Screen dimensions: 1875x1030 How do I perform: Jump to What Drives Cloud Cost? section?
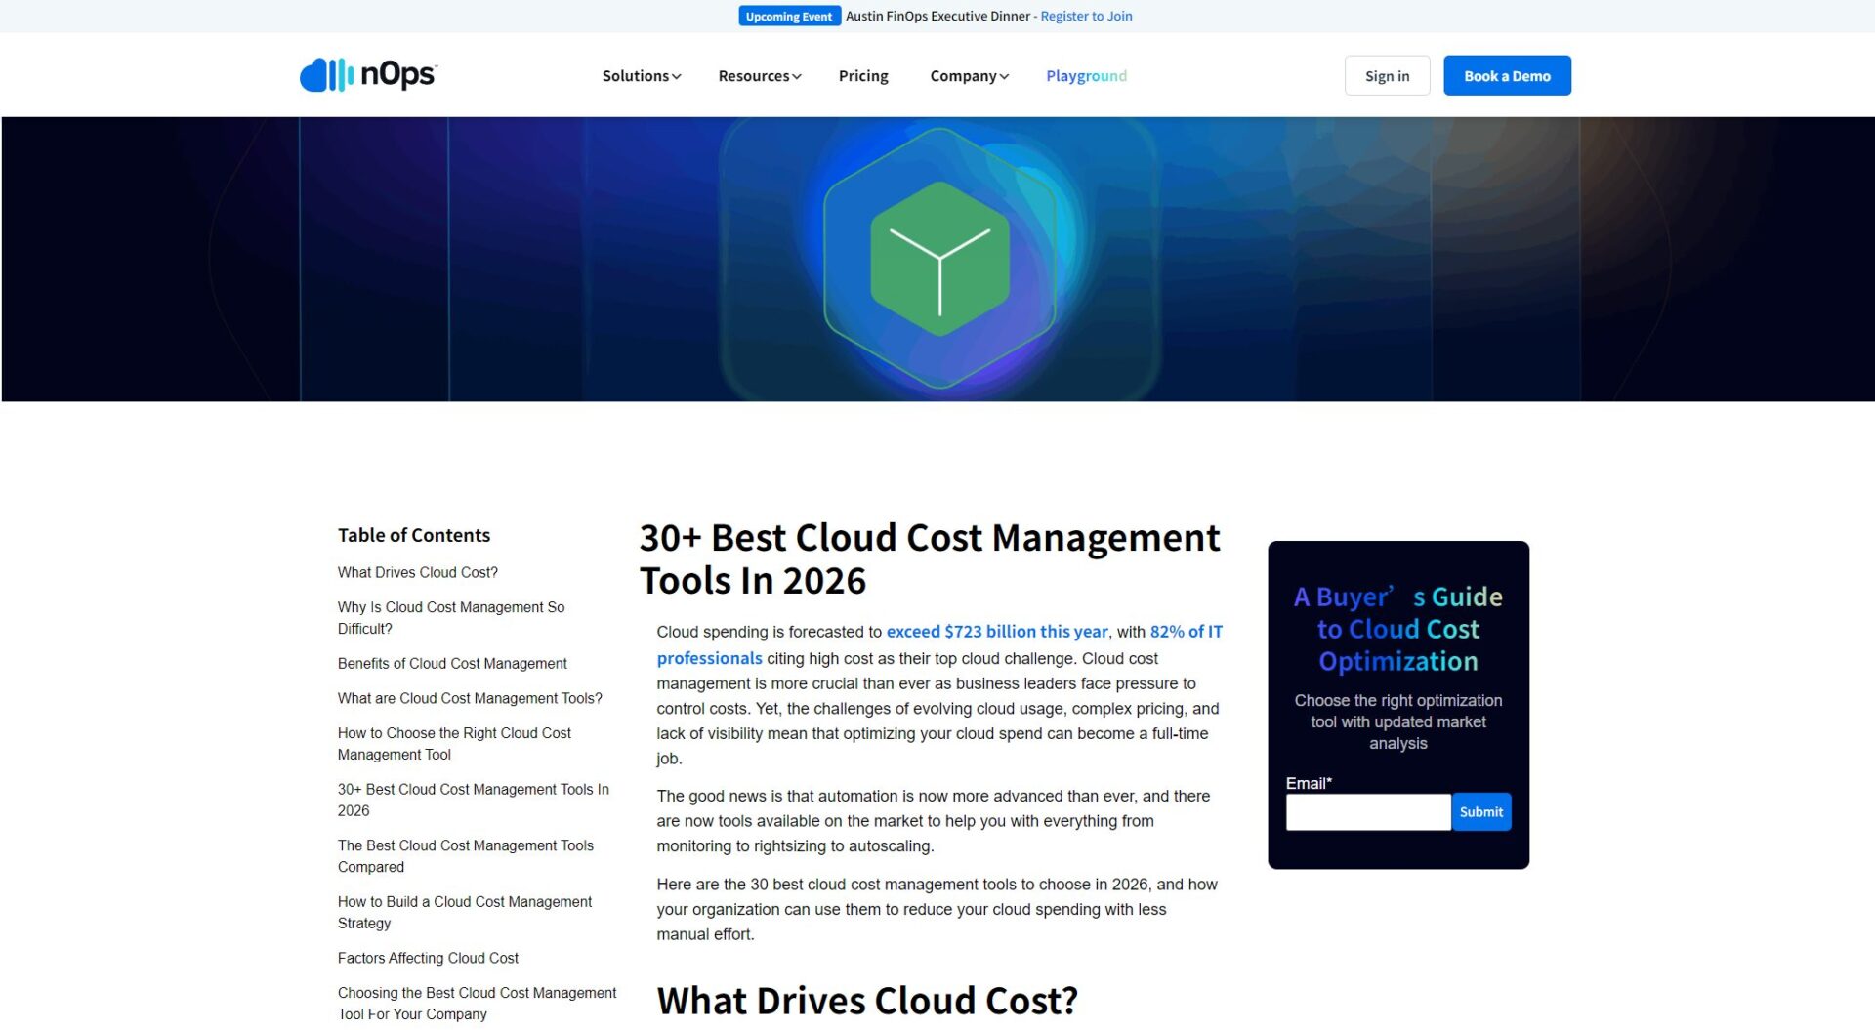coord(417,573)
